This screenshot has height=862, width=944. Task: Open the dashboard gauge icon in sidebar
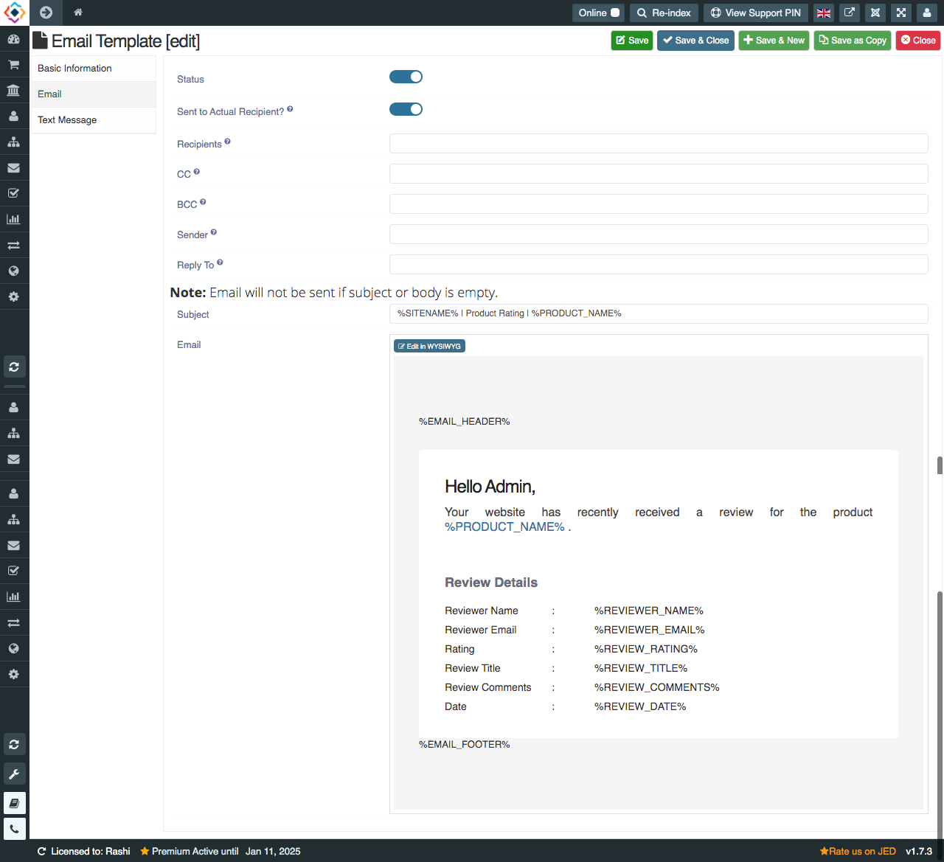13,39
